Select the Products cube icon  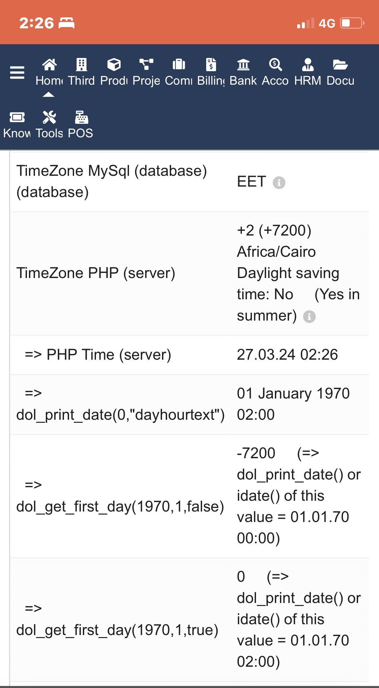pos(114,64)
